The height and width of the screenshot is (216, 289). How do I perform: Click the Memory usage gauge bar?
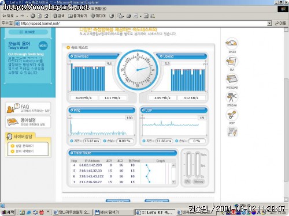coord(197,165)
